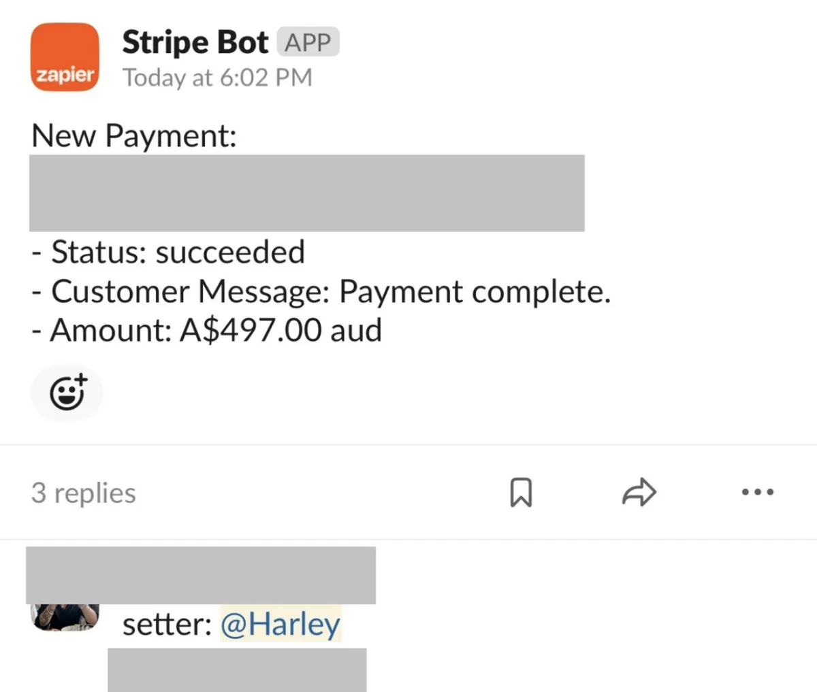
Task: Click the APP badge beside Stripe Bot
Action: 308,42
